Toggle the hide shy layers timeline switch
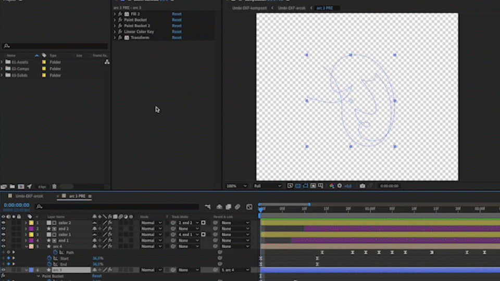Image resolution: width=500 pixels, height=281 pixels. tap(219, 207)
